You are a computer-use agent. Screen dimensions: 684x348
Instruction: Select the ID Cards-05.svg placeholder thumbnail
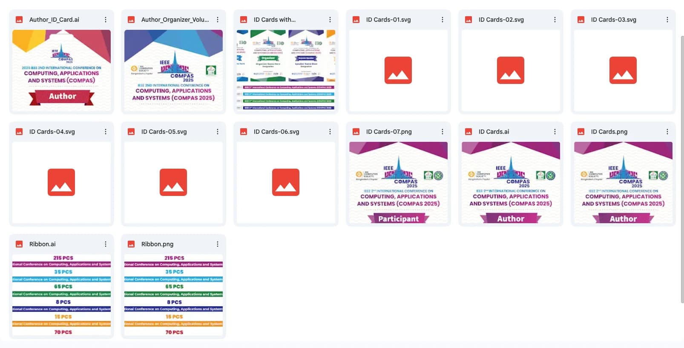point(173,182)
